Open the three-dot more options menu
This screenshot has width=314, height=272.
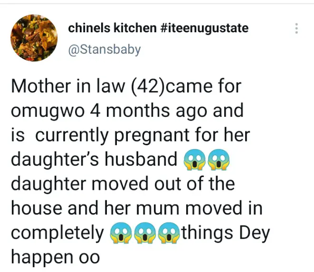coord(296,28)
